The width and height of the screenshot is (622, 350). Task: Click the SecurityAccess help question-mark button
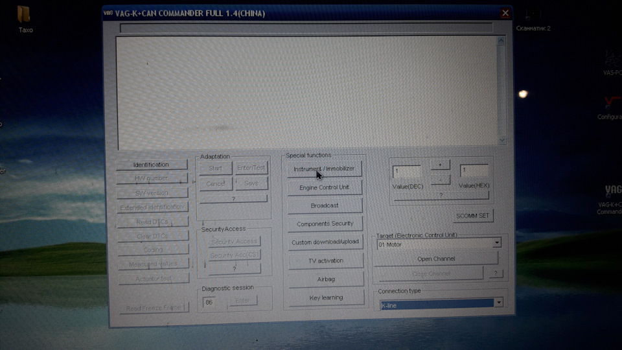coord(235,268)
